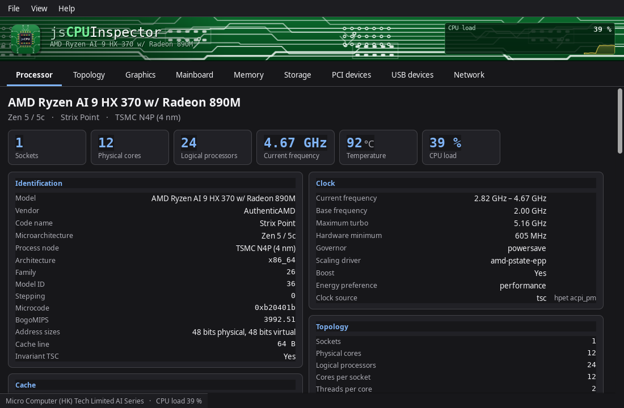Click the Cache line value 64 B
Image resolution: width=624 pixels, height=408 pixels.
point(286,343)
